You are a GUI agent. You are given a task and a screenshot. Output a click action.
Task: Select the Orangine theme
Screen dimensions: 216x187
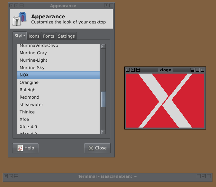pyautogui.click(x=59, y=83)
